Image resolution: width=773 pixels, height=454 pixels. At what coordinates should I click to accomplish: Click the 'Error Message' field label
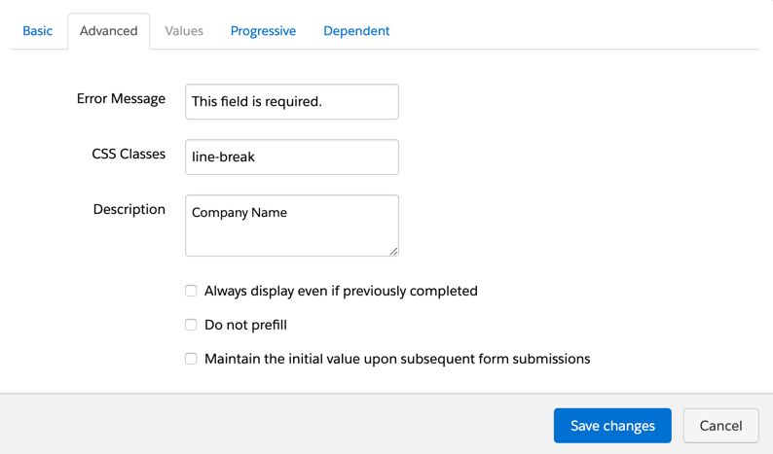(121, 99)
